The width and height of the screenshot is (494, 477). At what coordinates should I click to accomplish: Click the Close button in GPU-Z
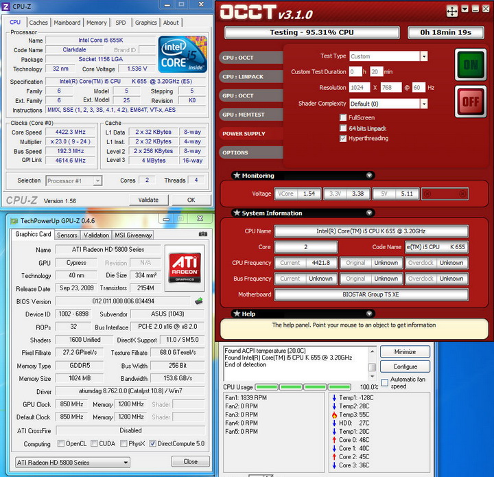point(190,462)
